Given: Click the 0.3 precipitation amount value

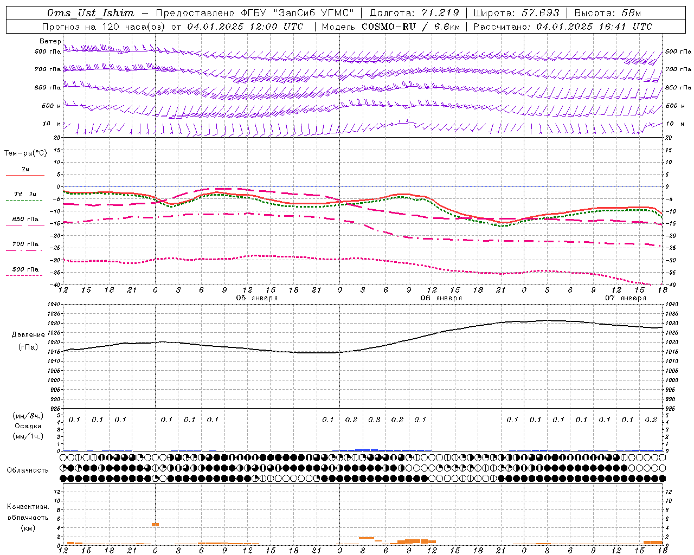Looking at the screenshot, I should pos(374,420).
